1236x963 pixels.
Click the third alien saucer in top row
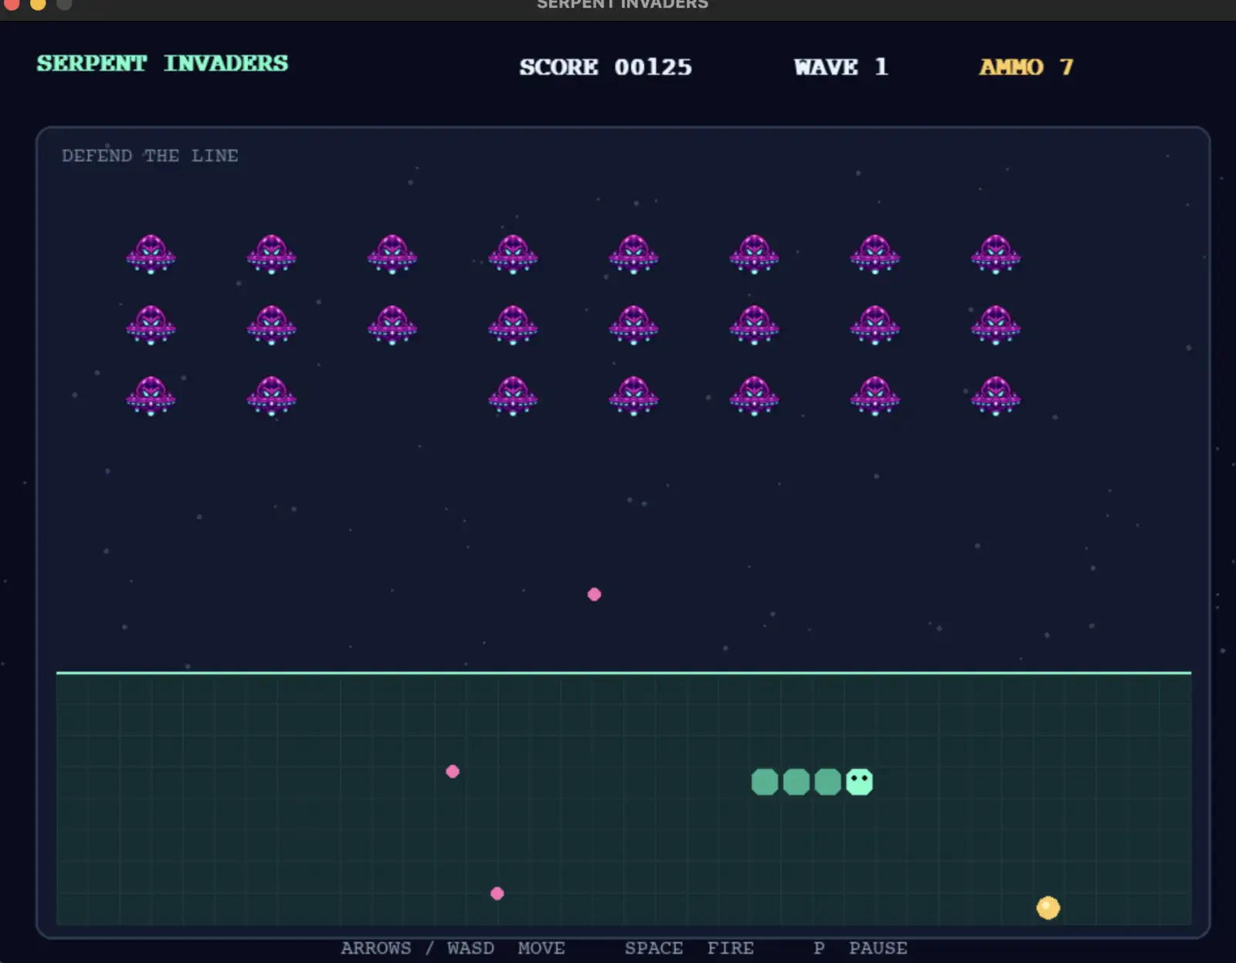[392, 254]
